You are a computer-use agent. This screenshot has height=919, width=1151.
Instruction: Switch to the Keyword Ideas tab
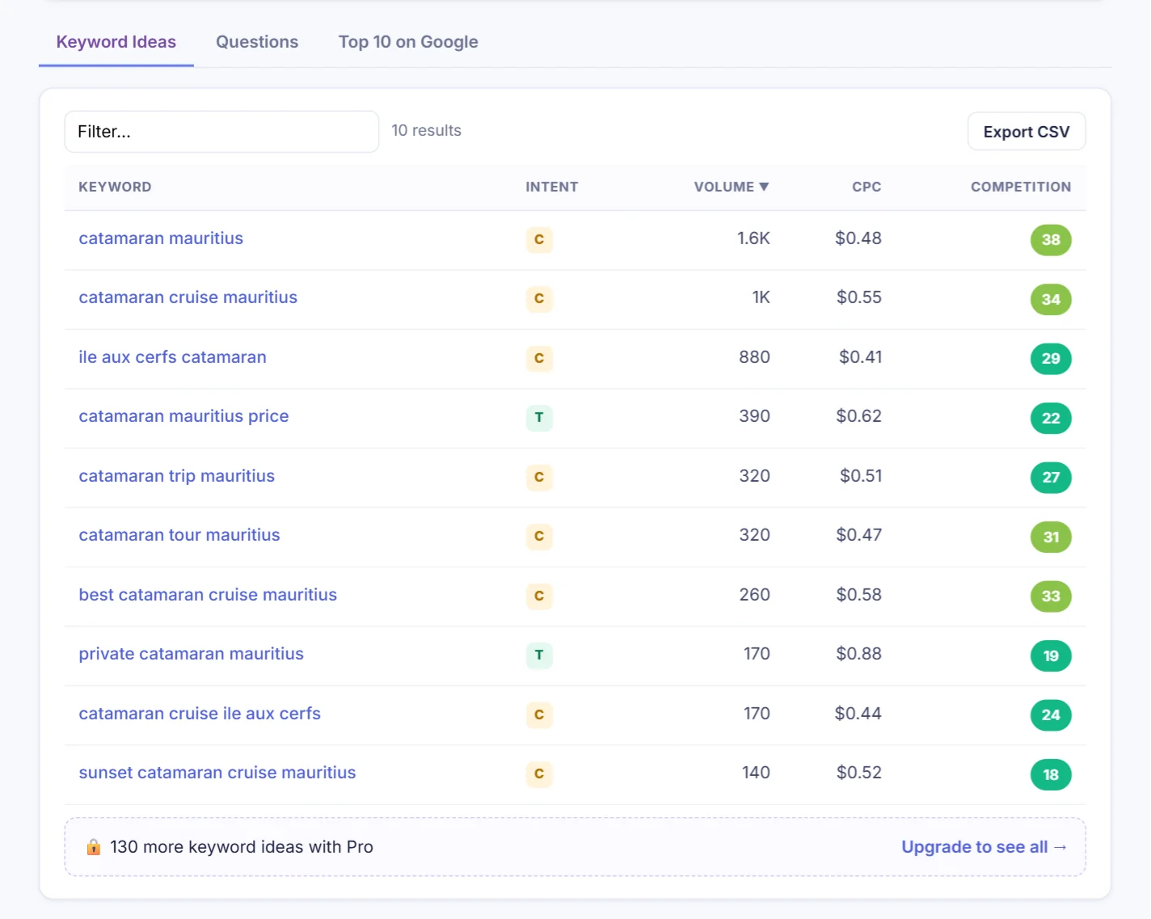click(116, 42)
